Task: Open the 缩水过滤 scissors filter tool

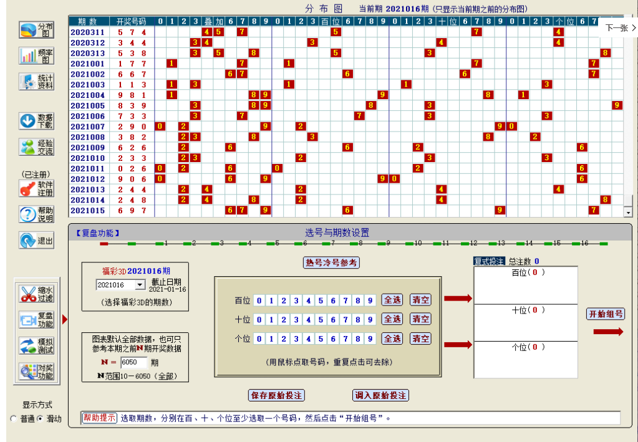Action: coord(36,294)
